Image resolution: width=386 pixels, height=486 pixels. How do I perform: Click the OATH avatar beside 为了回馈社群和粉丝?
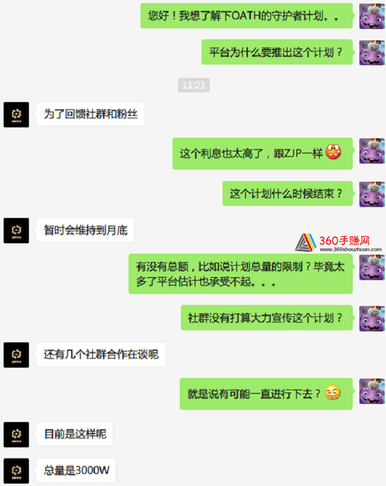[16, 114]
